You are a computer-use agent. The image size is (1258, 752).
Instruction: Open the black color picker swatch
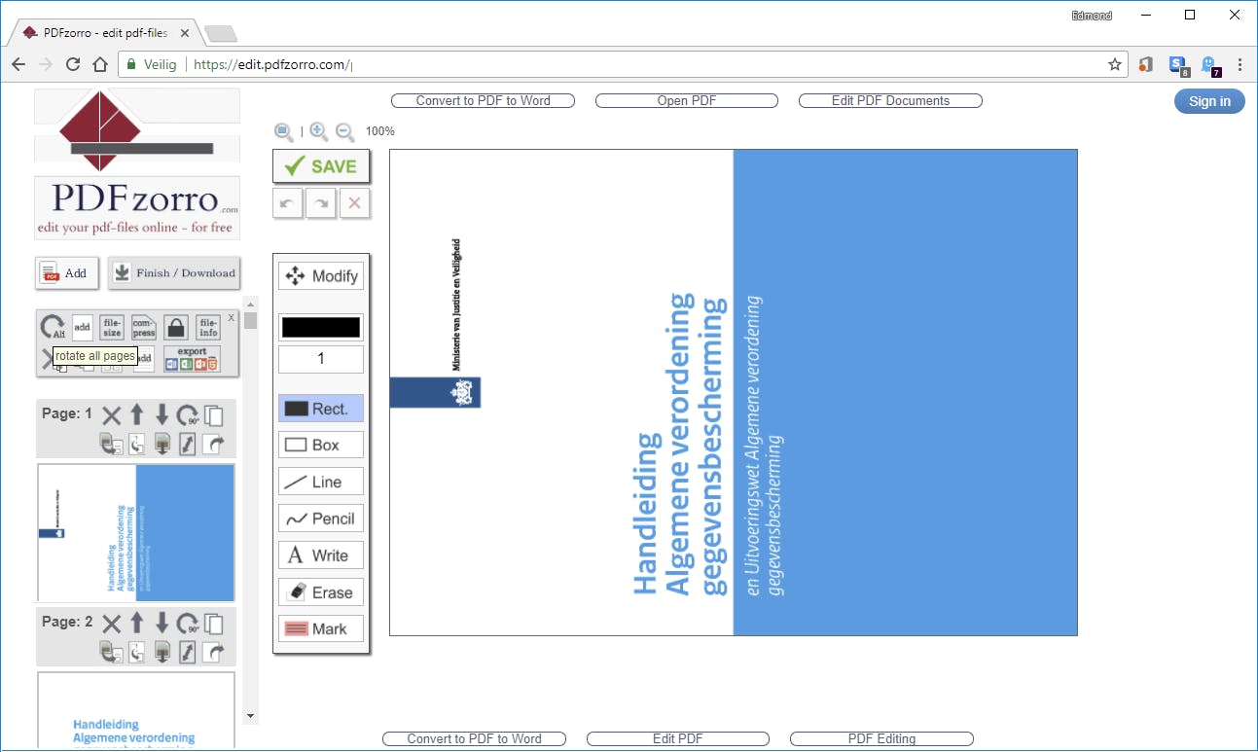(321, 328)
